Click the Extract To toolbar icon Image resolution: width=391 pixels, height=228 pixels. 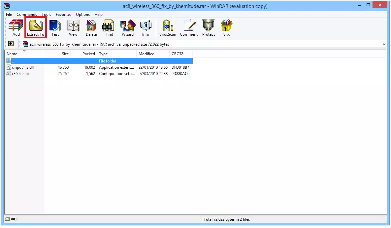pyautogui.click(x=36, y=28)
